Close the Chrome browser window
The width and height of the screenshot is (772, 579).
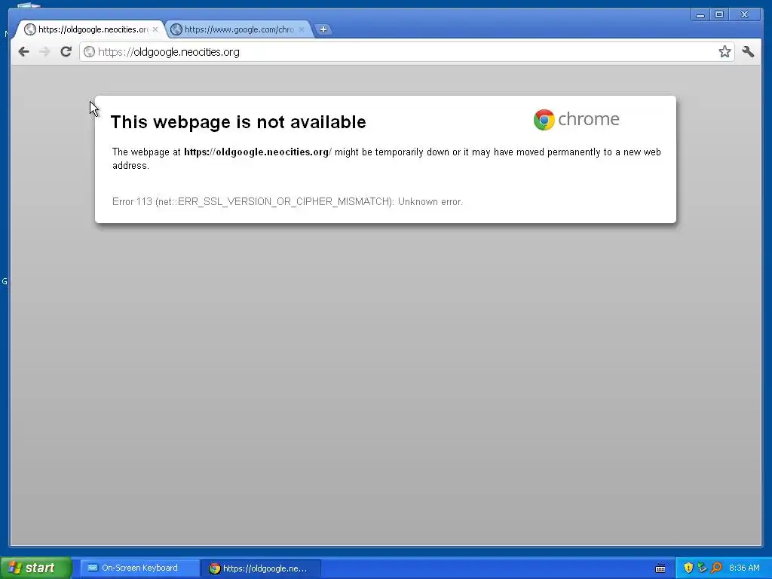coord(744,15)
